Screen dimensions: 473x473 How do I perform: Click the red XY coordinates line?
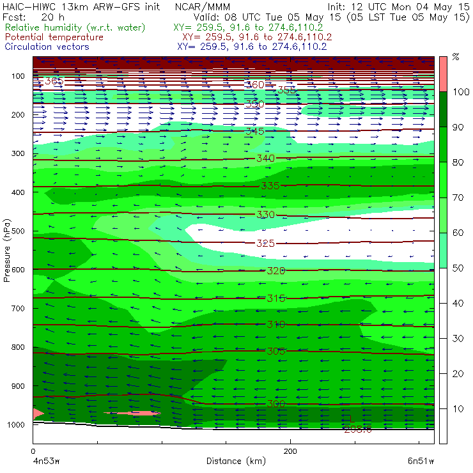257,37
